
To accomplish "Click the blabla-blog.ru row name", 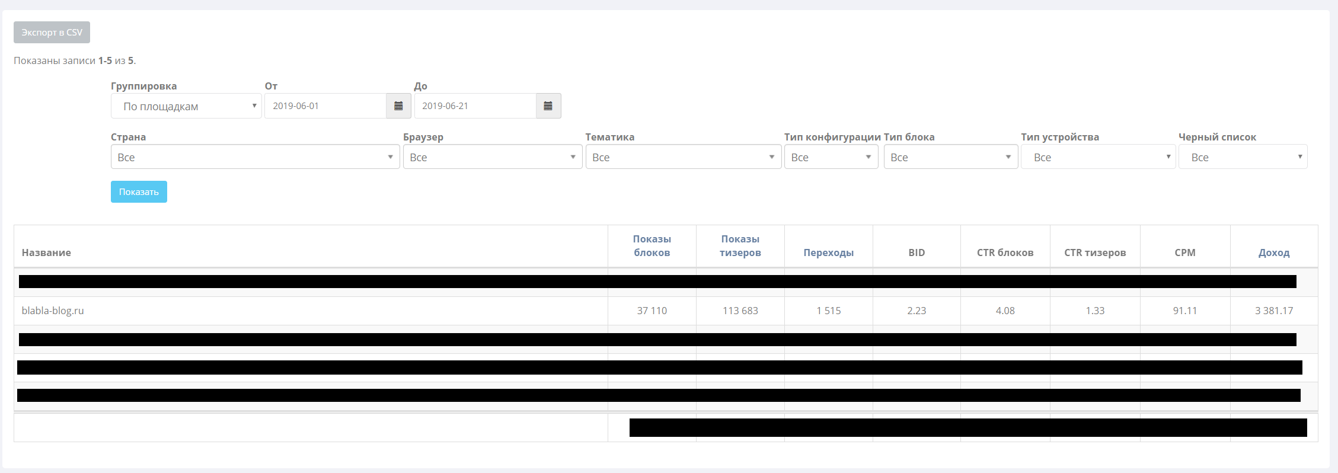I will click(53, 311).
